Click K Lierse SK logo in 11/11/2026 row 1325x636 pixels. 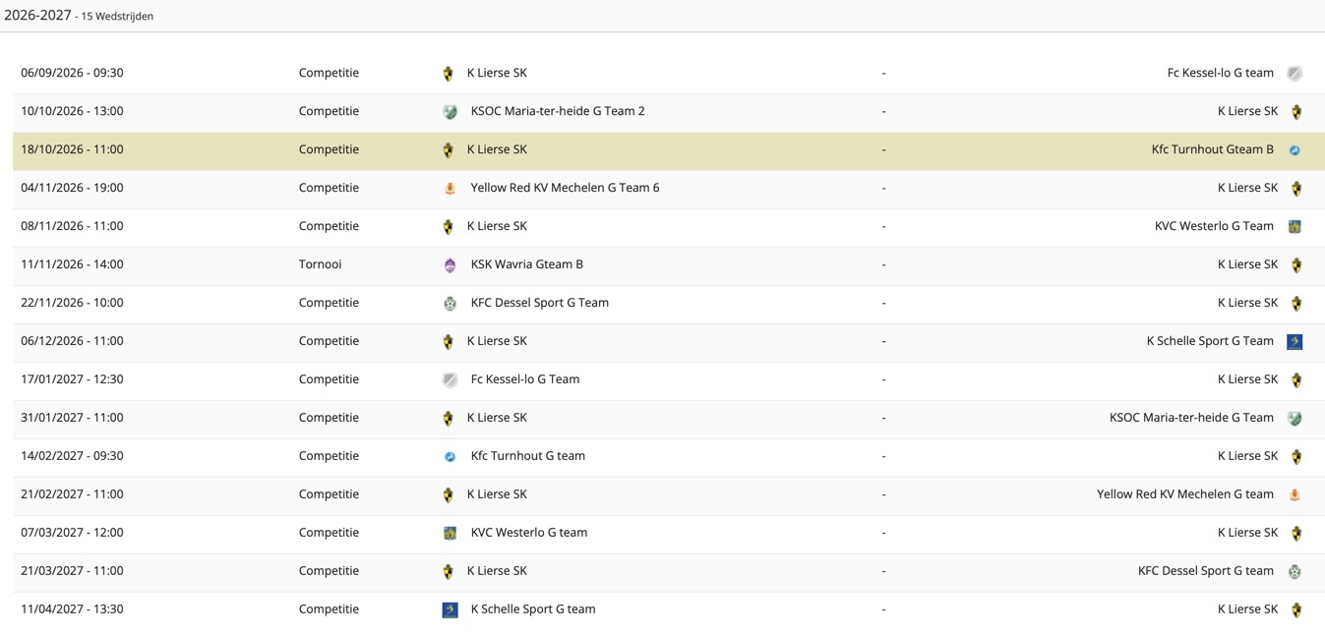1296,265
